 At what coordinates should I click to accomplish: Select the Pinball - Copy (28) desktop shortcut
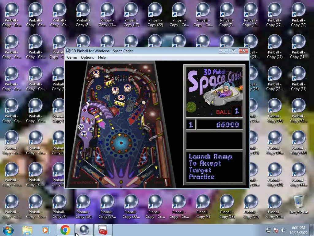coord(275,110)
